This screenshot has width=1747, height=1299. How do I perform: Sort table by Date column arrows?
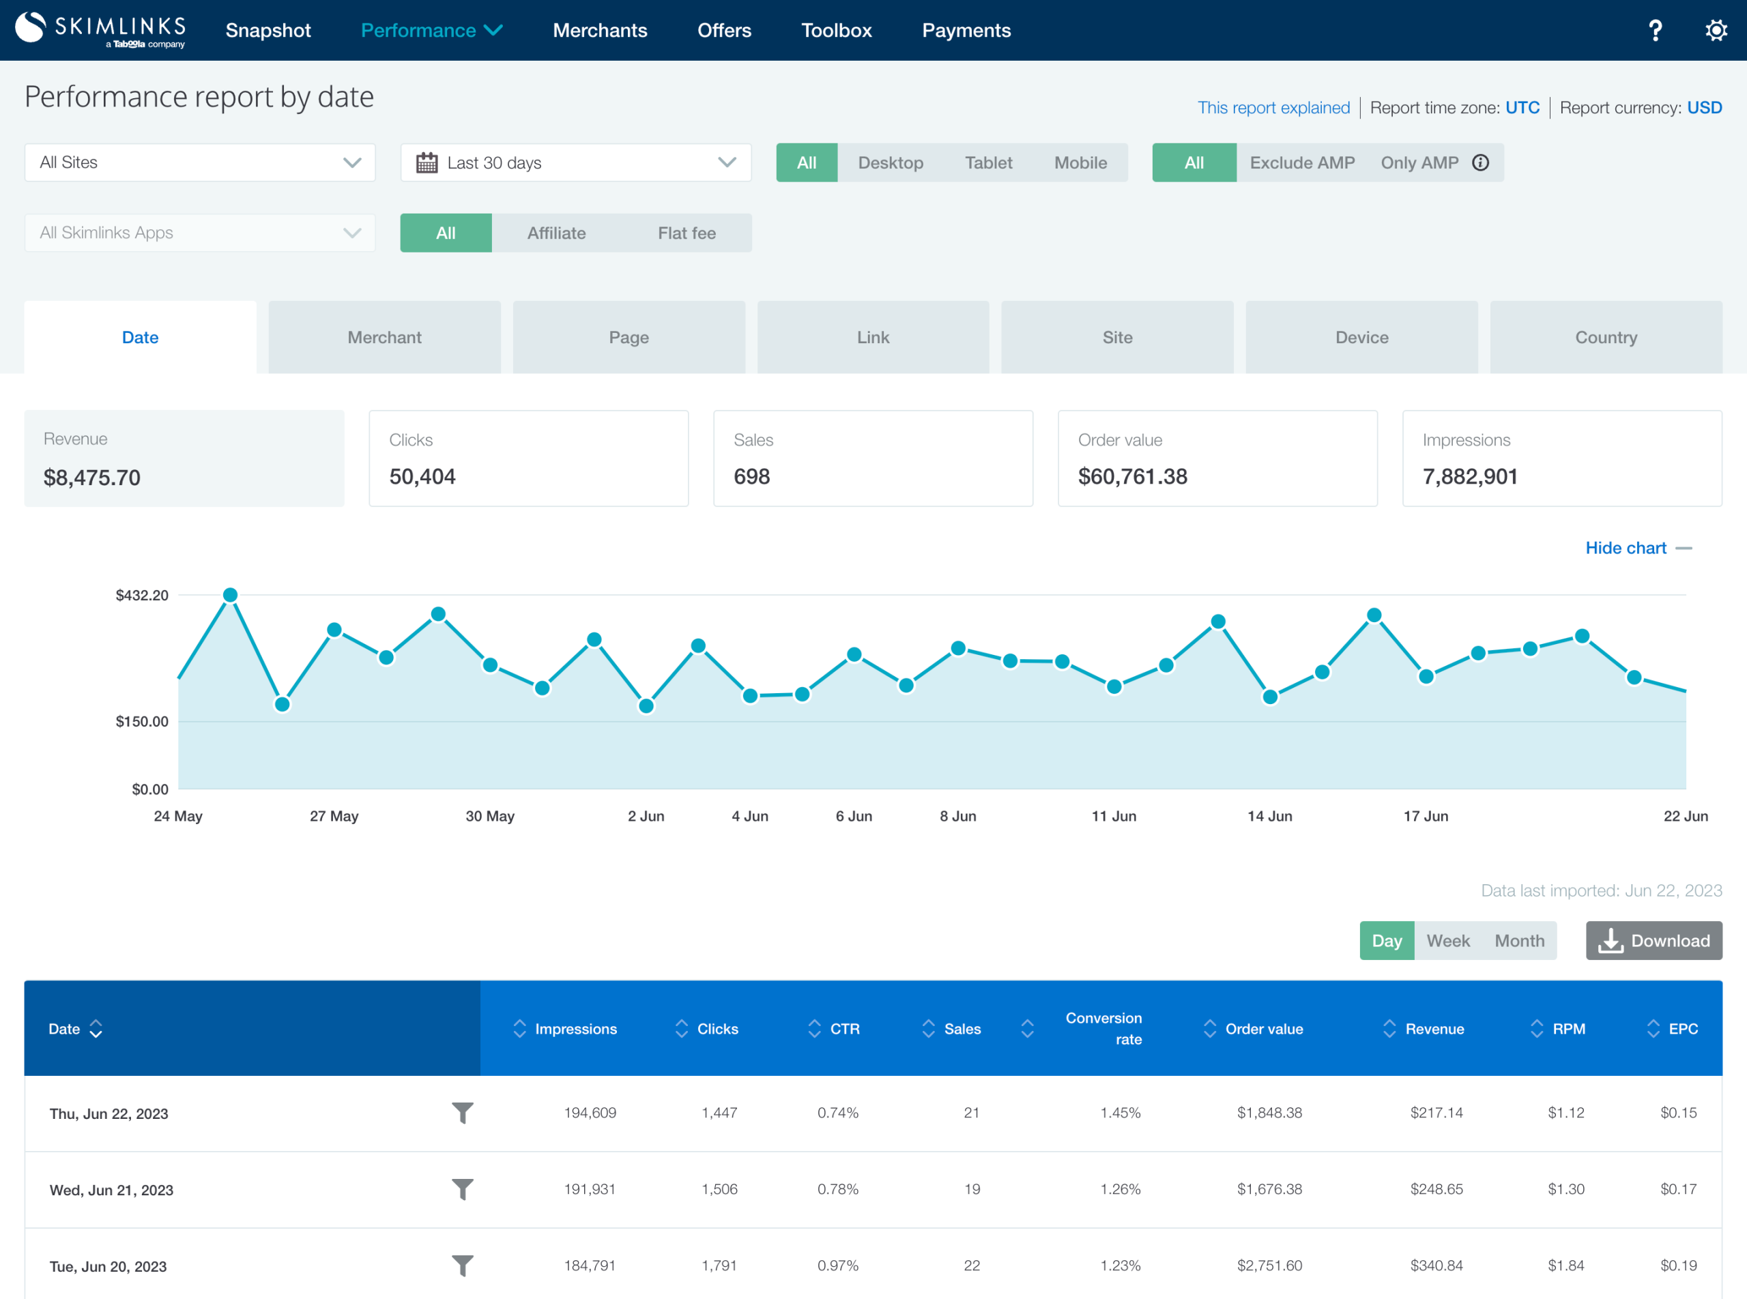[x=96, y=1029]
